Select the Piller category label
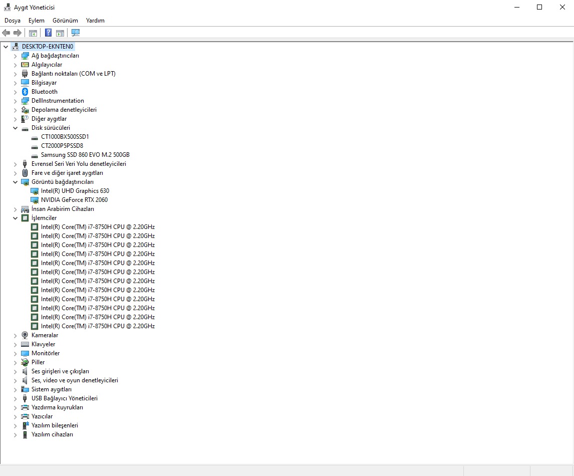 [38, 362]
